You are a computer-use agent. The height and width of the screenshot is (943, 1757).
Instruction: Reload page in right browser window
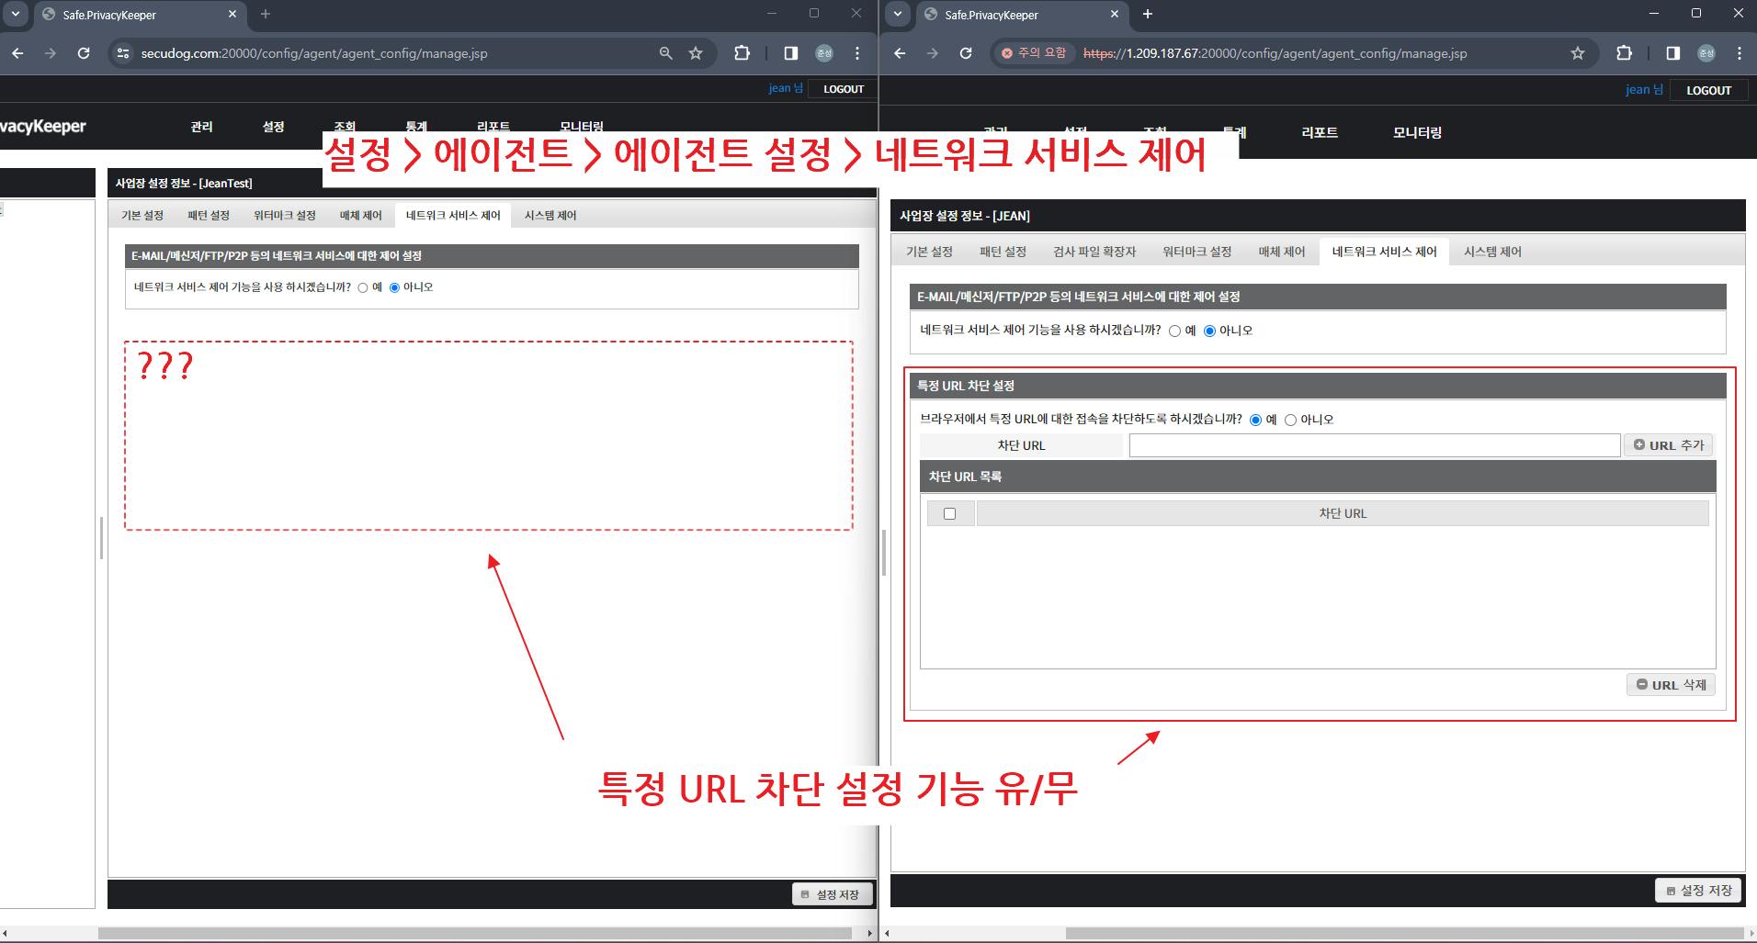[966, 53]
